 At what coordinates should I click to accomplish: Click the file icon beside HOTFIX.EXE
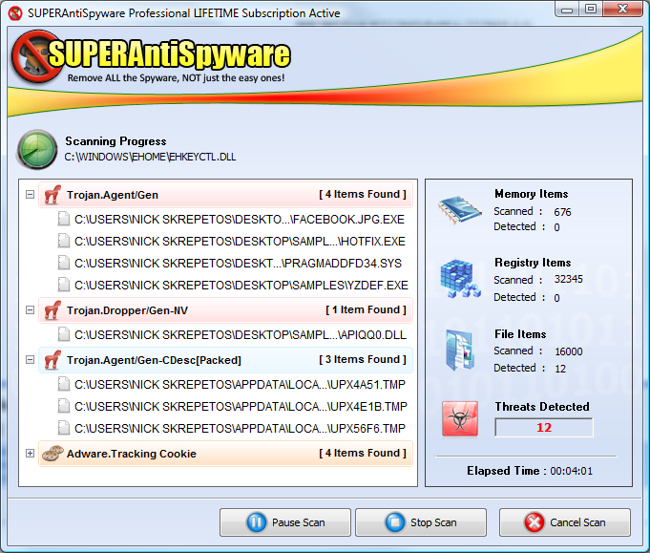pos(64,241)
